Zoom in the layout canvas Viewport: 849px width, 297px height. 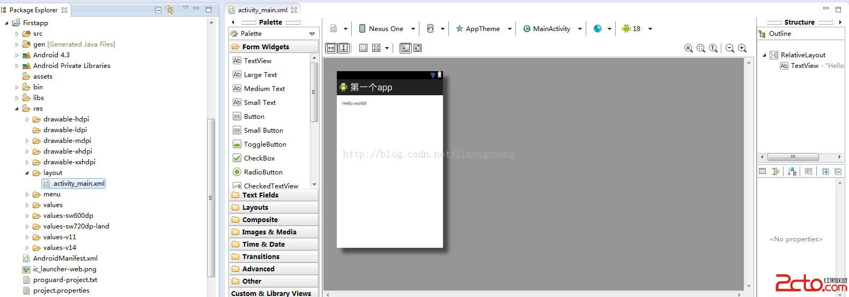742,48
